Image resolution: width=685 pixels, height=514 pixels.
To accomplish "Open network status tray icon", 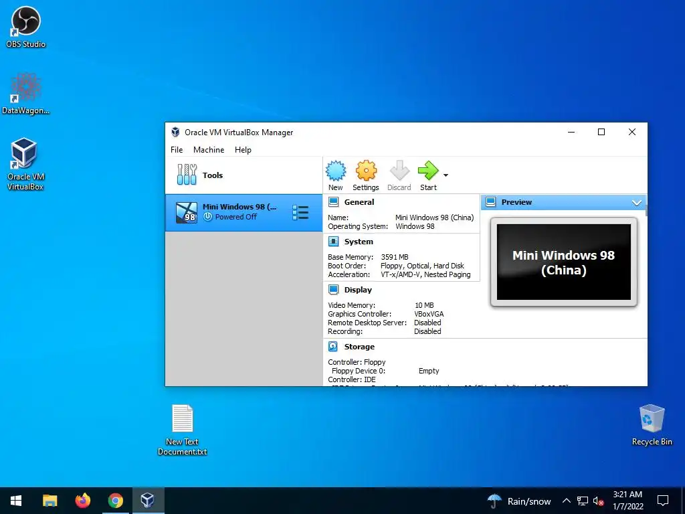I will point(583,501).
